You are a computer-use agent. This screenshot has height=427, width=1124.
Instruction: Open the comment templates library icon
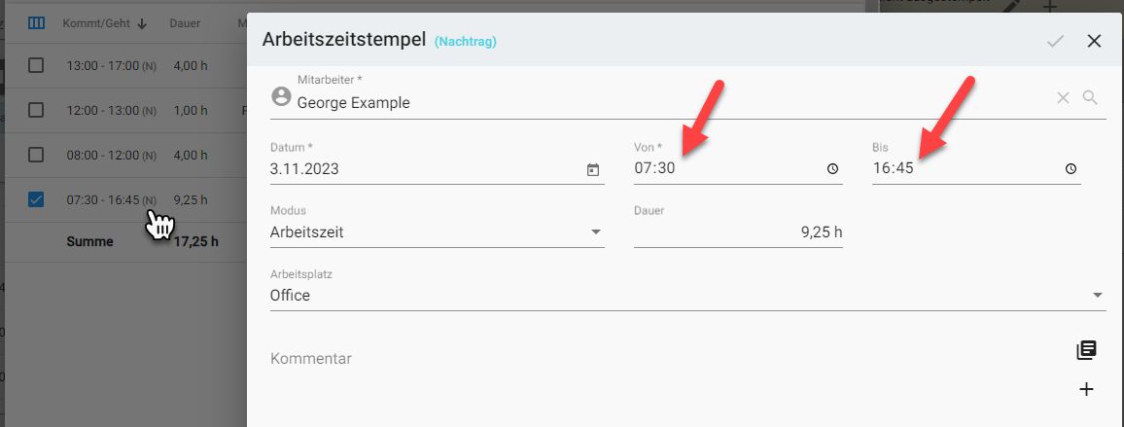(1086, 351)
